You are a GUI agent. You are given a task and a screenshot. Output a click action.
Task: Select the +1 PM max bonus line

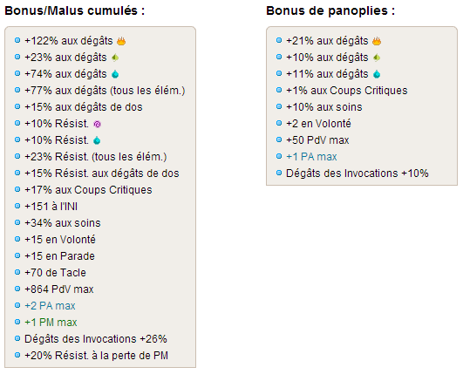point(51,323)
